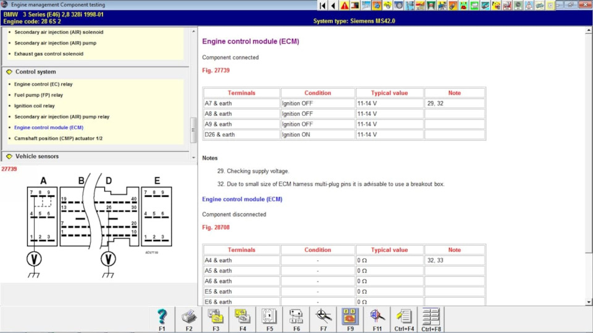Open the Fig. 27739 link
The width and height of the screenshot is (593, 333).
point(216,70)
